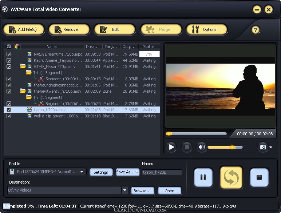Open the Options wrench button

point(206,29)
